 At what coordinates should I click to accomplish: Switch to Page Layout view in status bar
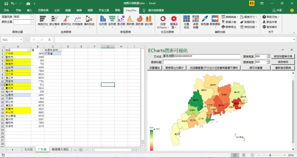point(244,155)
